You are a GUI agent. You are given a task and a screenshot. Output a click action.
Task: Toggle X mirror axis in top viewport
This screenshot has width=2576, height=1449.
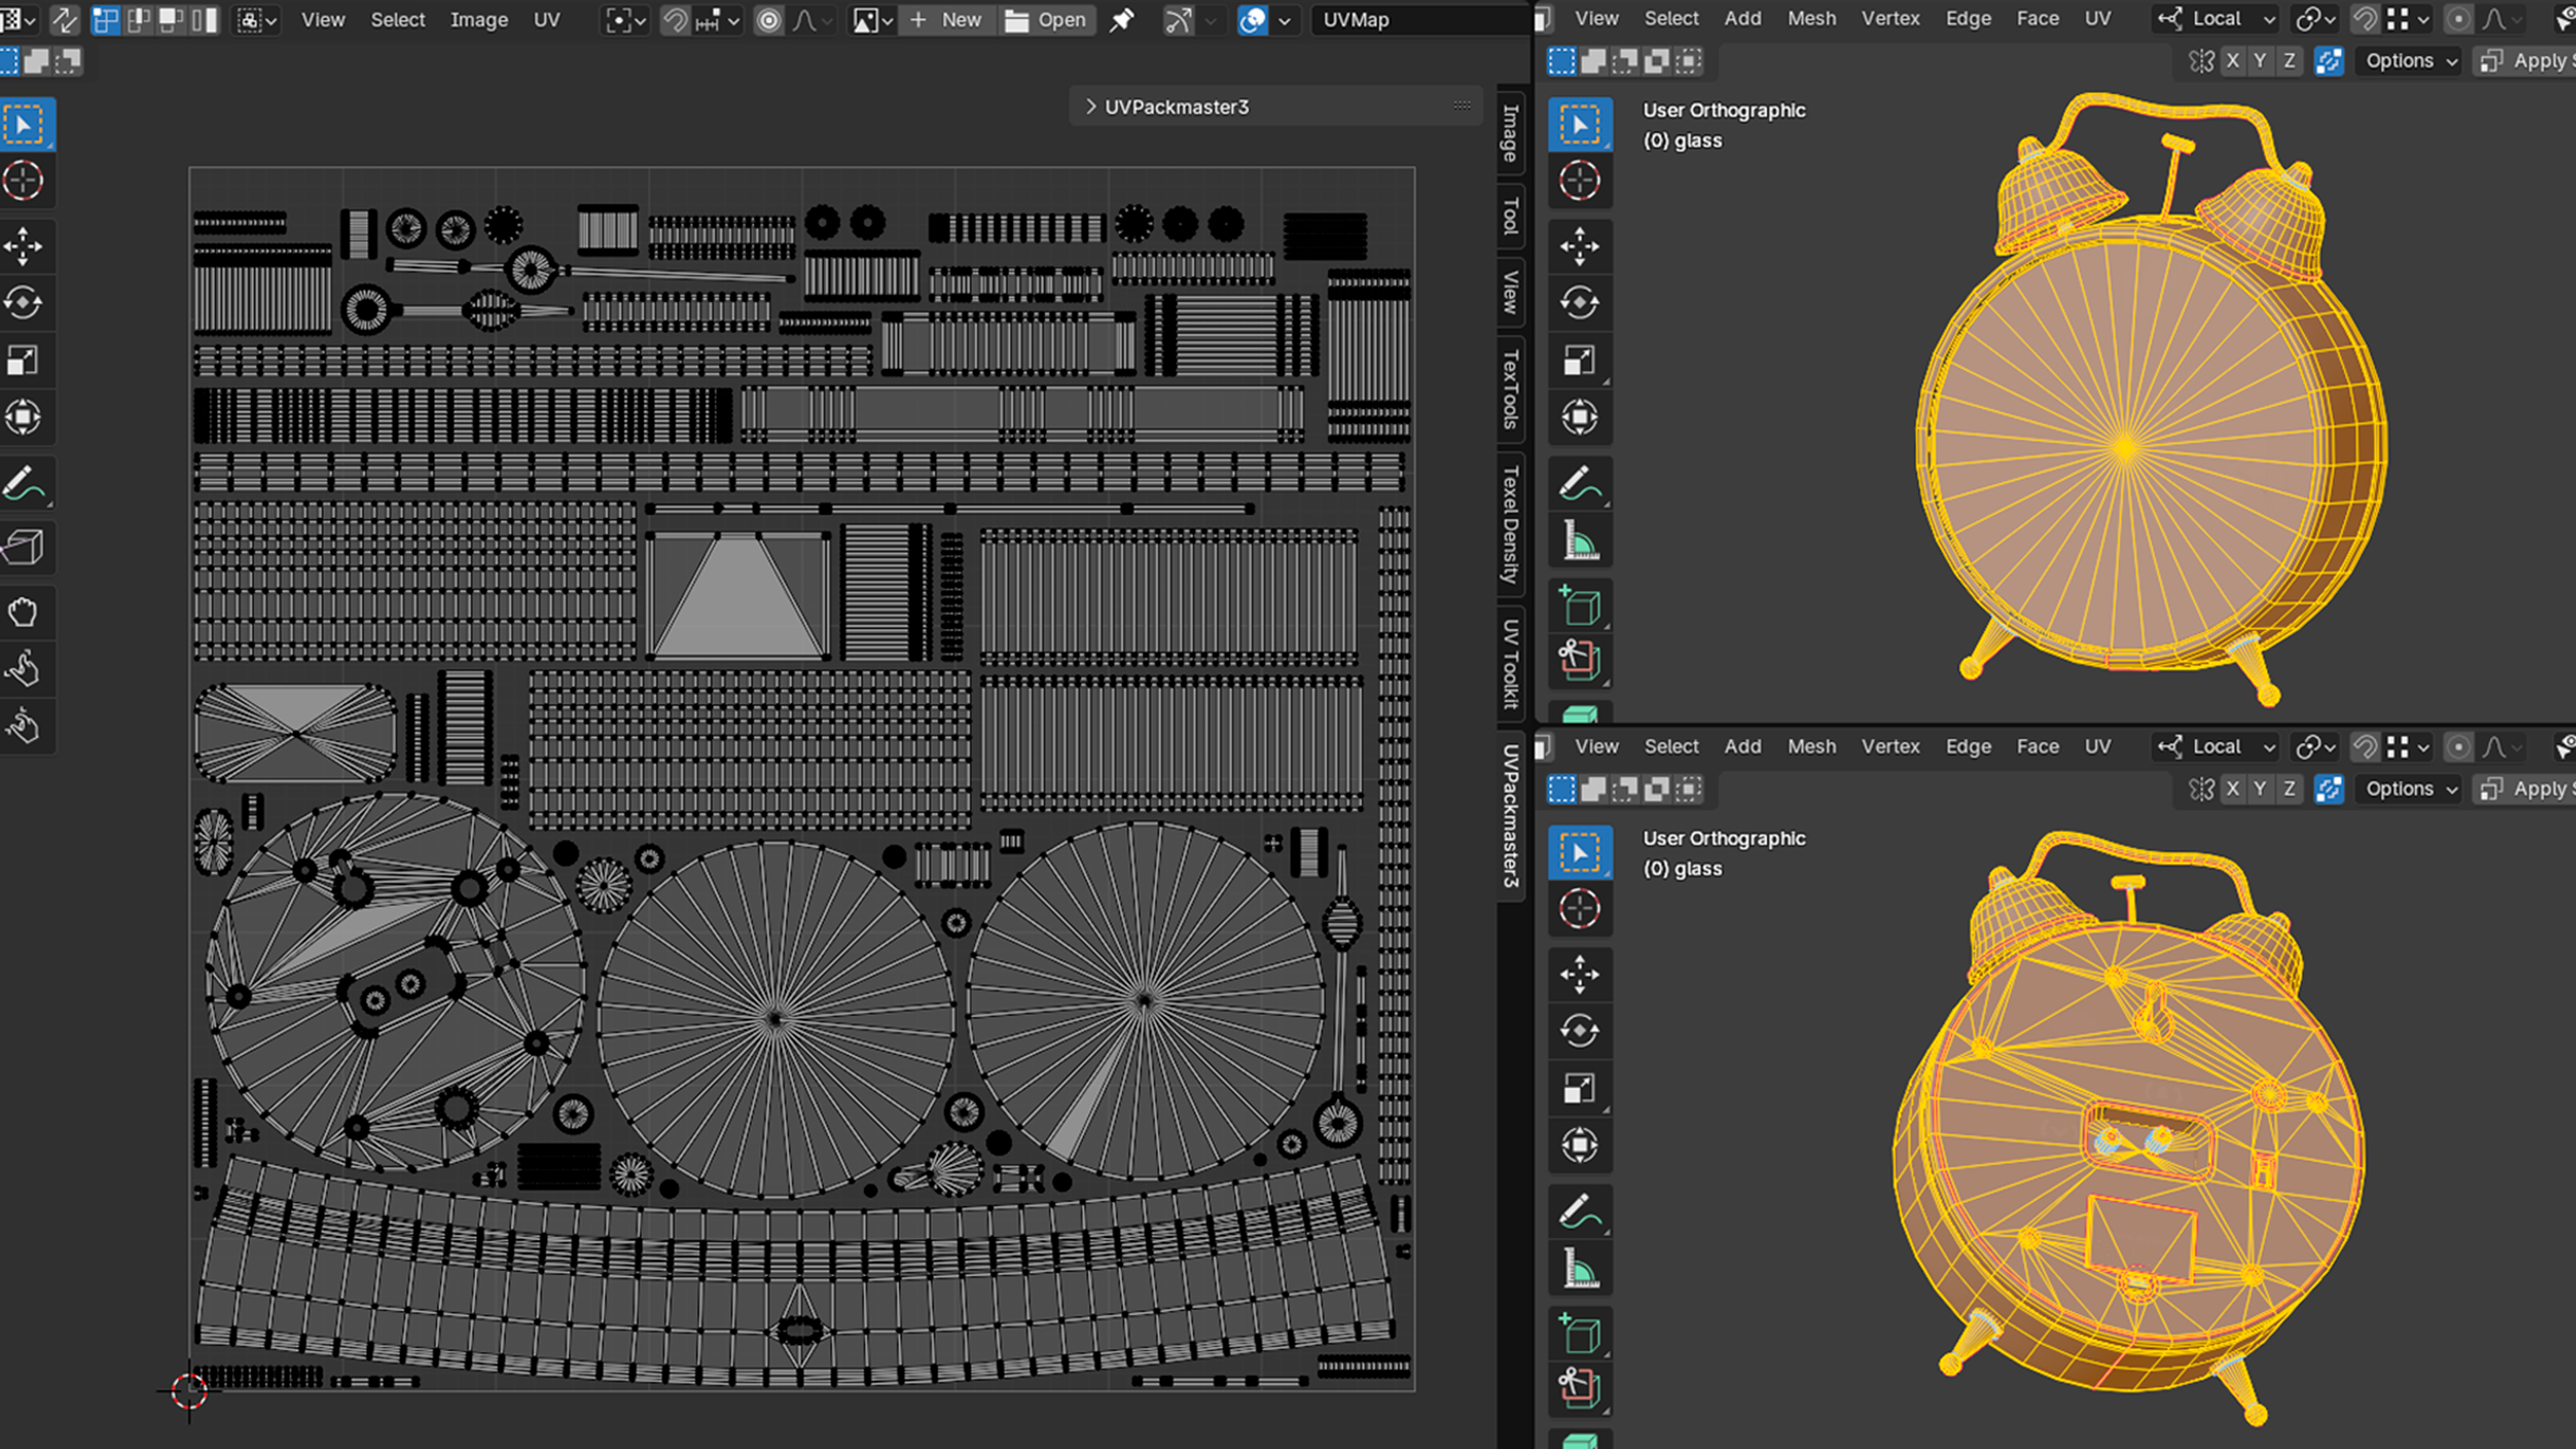click(2232, 61)
